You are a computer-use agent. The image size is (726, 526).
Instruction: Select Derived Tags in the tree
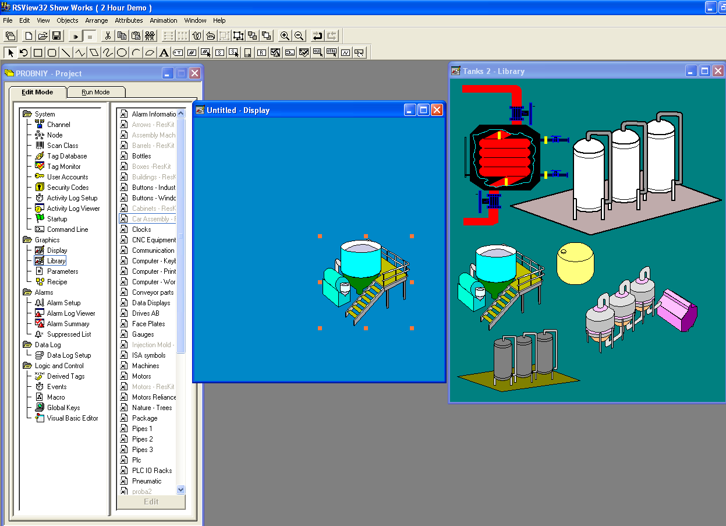(x=59, y=376)
